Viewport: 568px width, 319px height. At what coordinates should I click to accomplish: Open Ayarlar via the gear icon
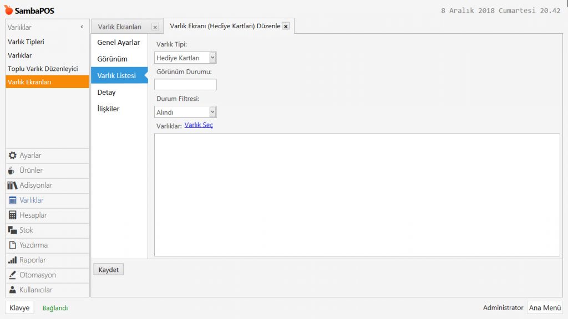tap(13, 156)
